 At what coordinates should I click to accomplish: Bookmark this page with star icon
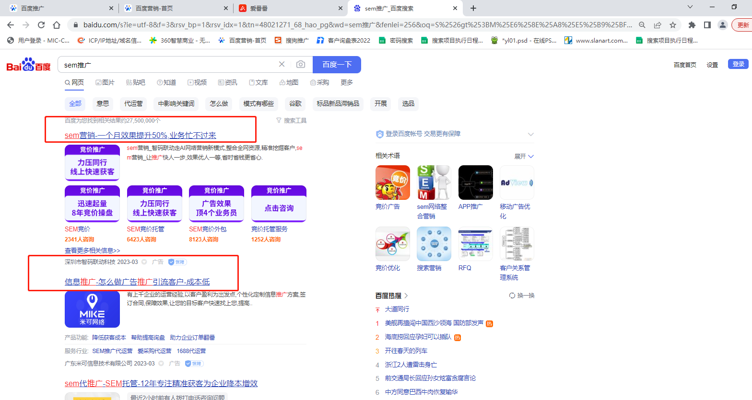click(673, 25)
